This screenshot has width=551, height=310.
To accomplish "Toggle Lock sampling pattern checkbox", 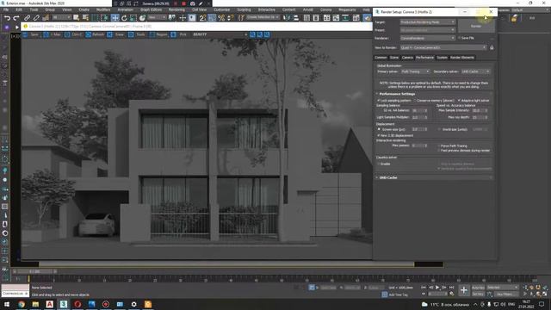I will click(x=379, y=101).
